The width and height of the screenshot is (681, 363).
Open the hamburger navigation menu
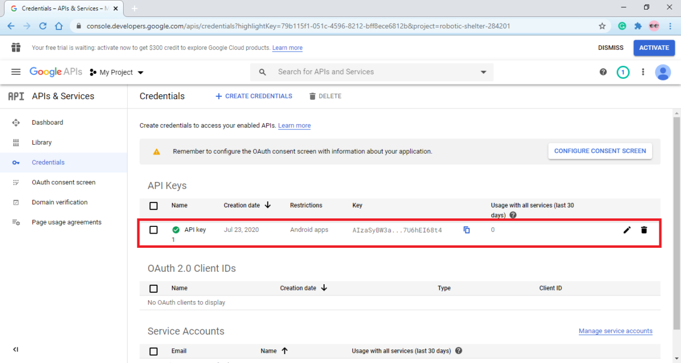(x=16, y=72)
